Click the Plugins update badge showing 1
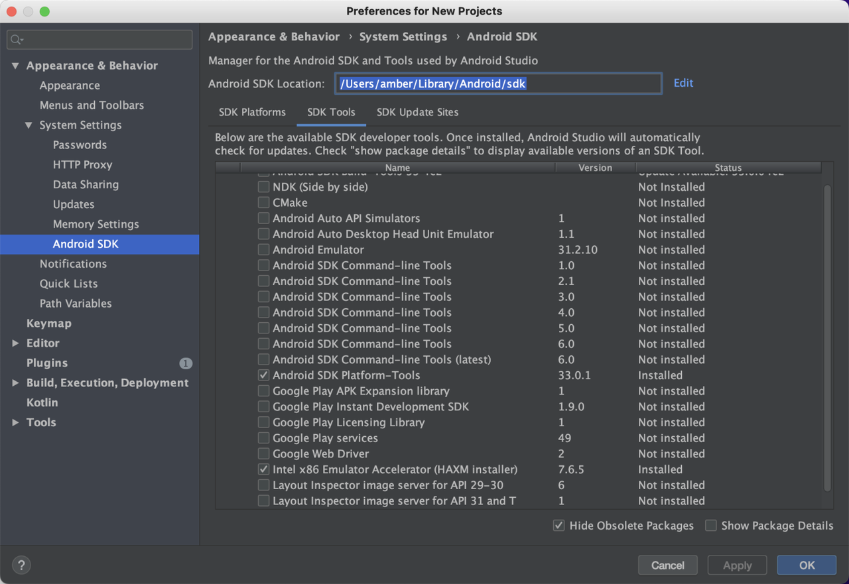The height and width of the screenshot is (584, 849). (186, 363)
